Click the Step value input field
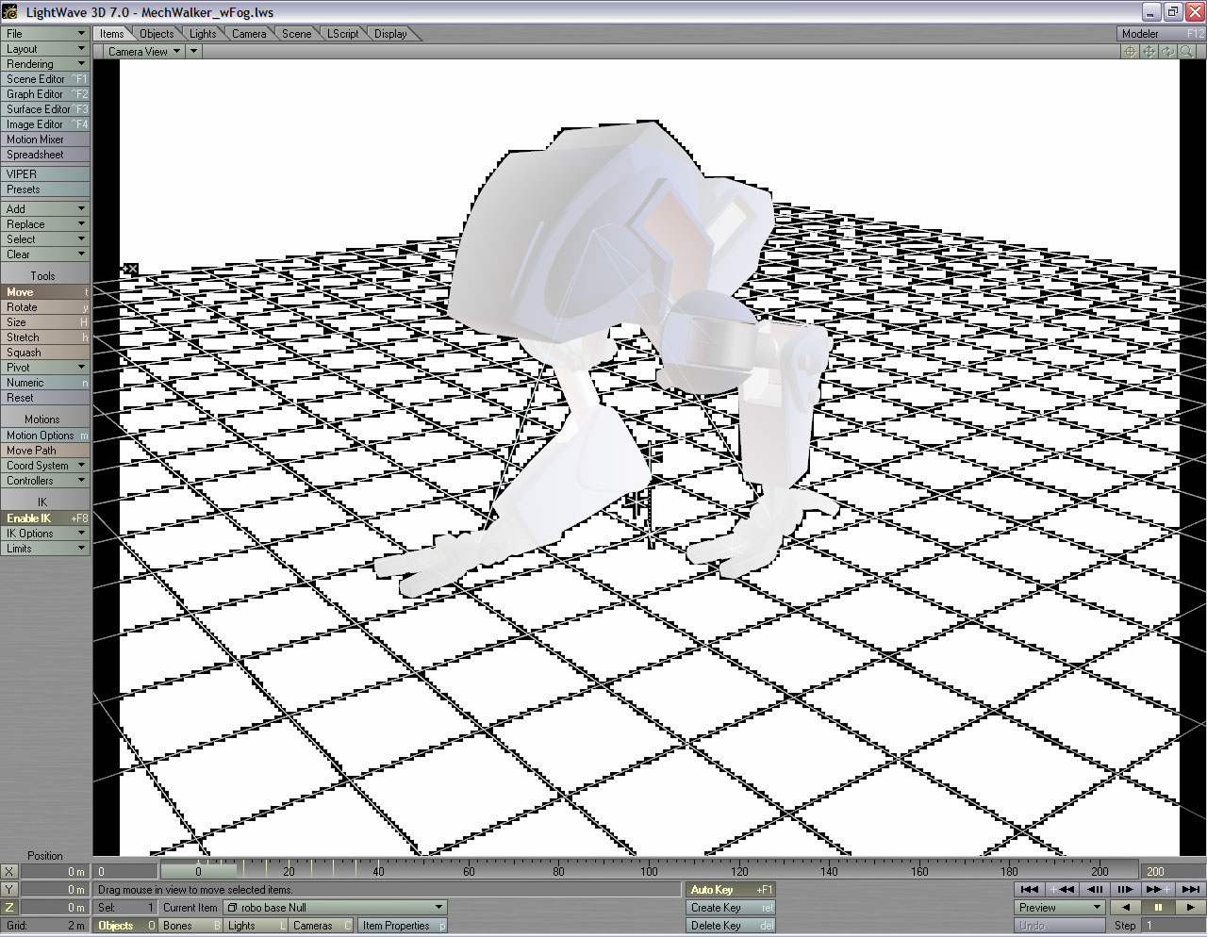Viewport: 1207px width, 937px height. coord(1173,926)
